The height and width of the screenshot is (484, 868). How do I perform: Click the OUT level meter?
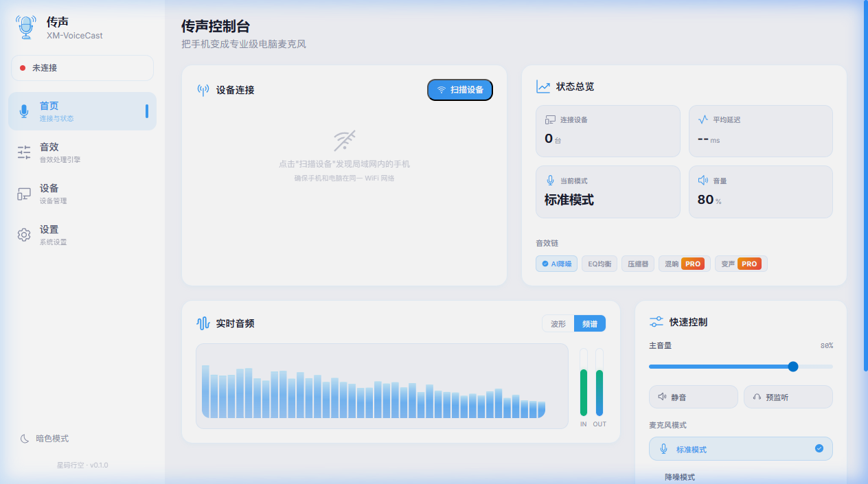(x=599, y=382)
